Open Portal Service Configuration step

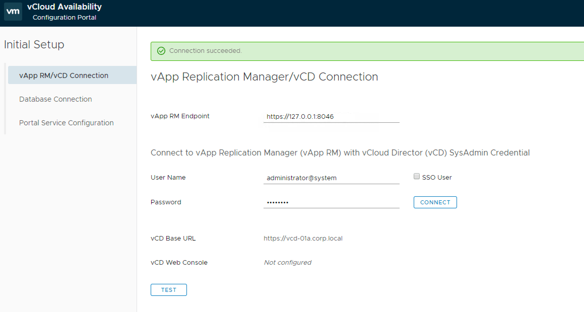click(x=66, y=123)
